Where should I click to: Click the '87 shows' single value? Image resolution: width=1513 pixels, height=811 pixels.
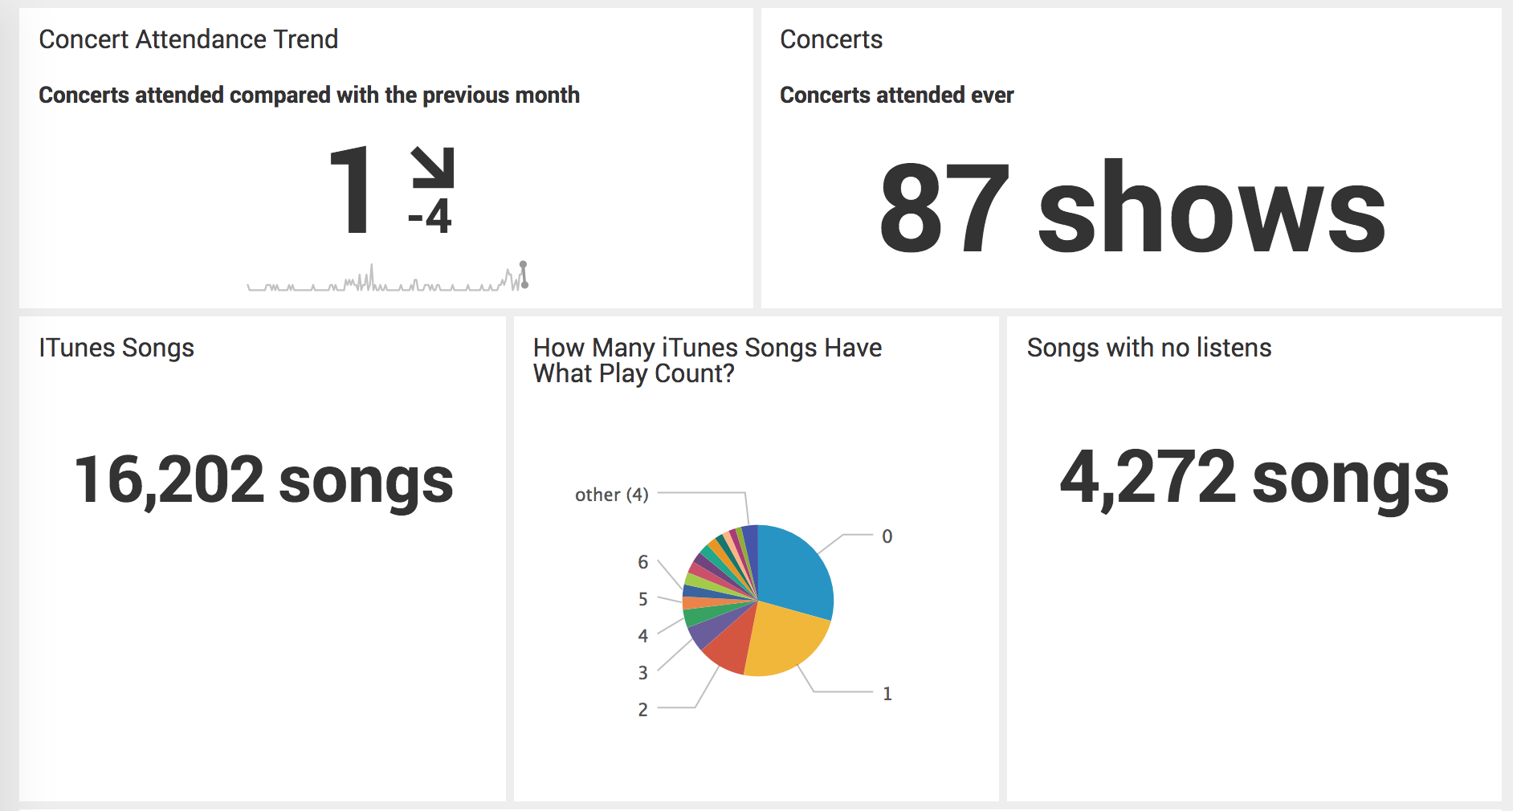coord(1132,209)
